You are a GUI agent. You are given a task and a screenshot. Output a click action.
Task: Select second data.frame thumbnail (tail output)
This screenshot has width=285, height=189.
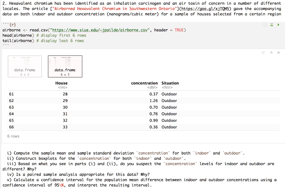(x=65, y=66)
